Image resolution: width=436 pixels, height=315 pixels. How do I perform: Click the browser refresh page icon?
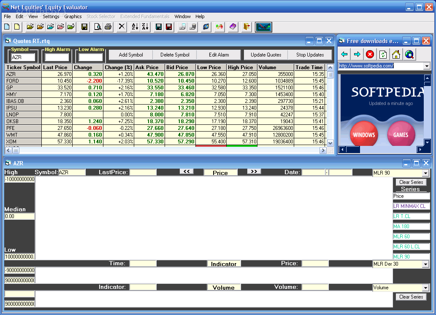383,54
